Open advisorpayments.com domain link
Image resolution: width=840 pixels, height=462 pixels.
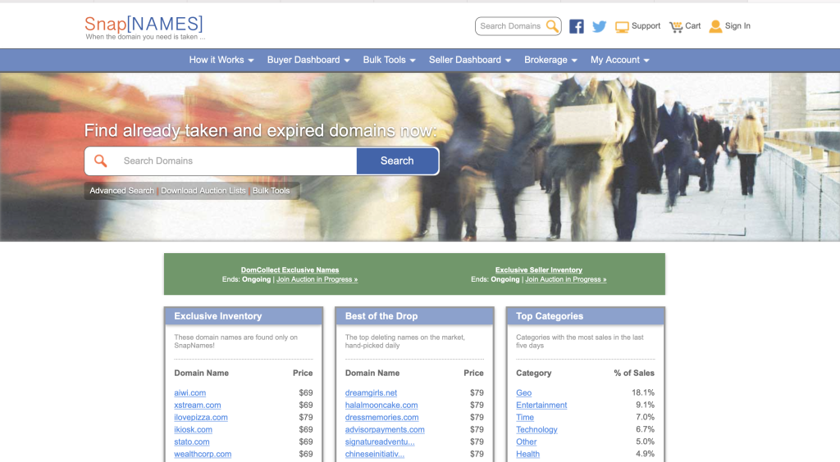pos(385,429)
